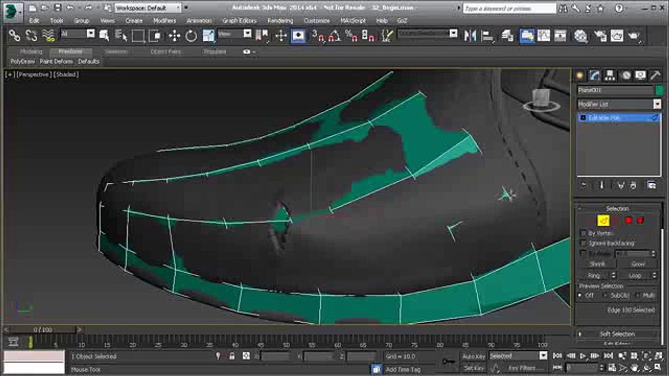The height and width of the screenshot is (376, 669).
Task: Toggle Auto Key mode
Action: tap(474, 356)
